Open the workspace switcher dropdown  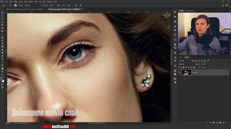(x=227, y=5)
